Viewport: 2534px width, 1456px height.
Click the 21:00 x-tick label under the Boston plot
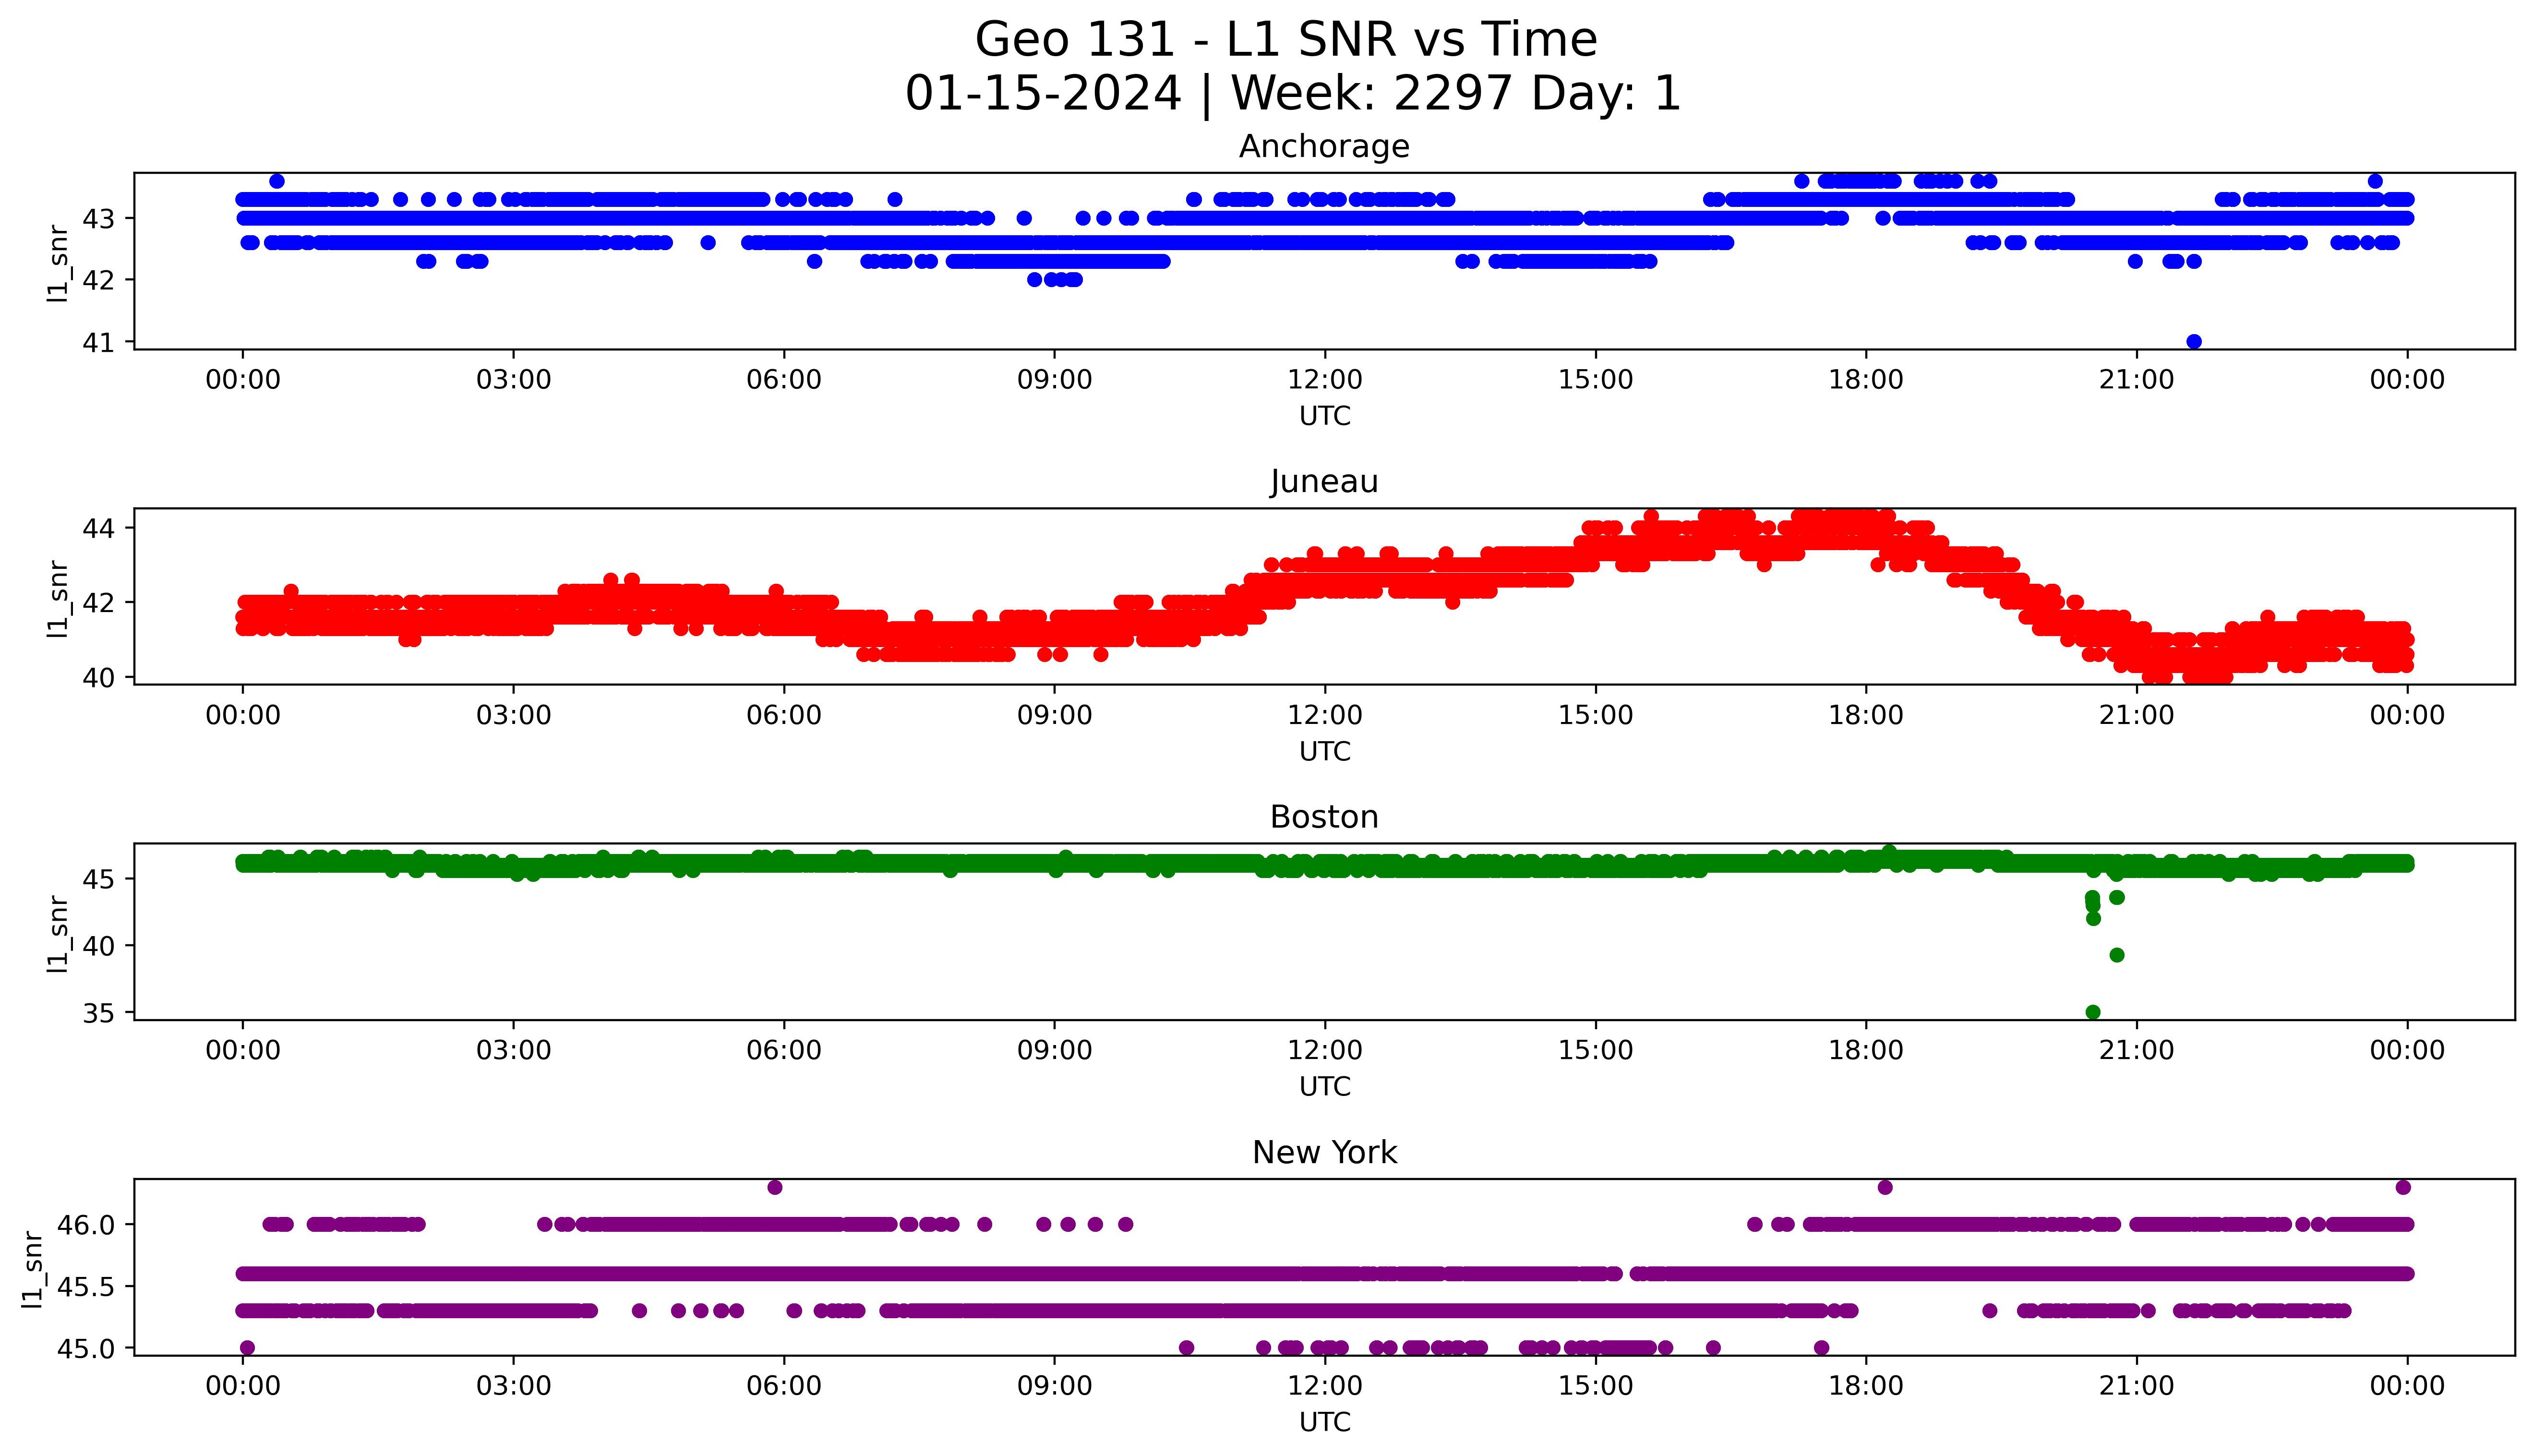(x=2137, y=1050)
